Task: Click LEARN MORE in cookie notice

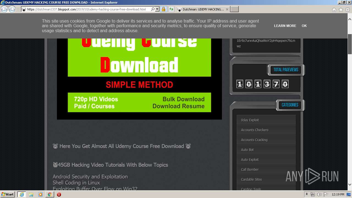Action: pos(285,26)
